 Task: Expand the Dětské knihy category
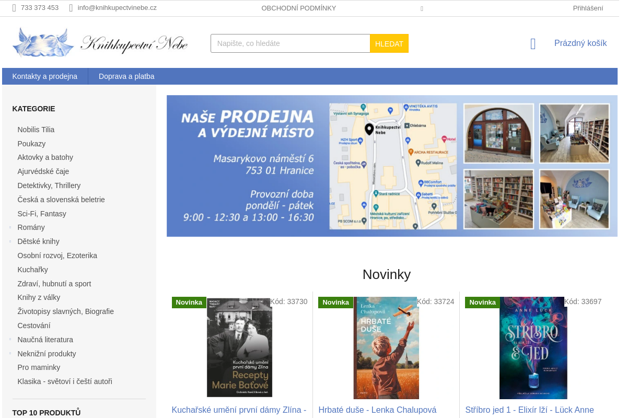pyautogui.click(x=10, y=241)
